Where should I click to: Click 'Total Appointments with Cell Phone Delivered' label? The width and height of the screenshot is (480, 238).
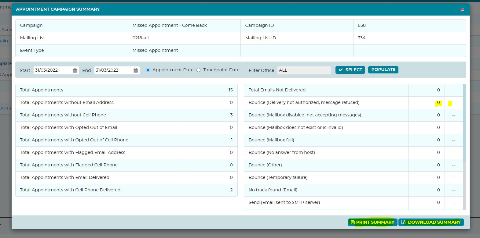[70, 190]
